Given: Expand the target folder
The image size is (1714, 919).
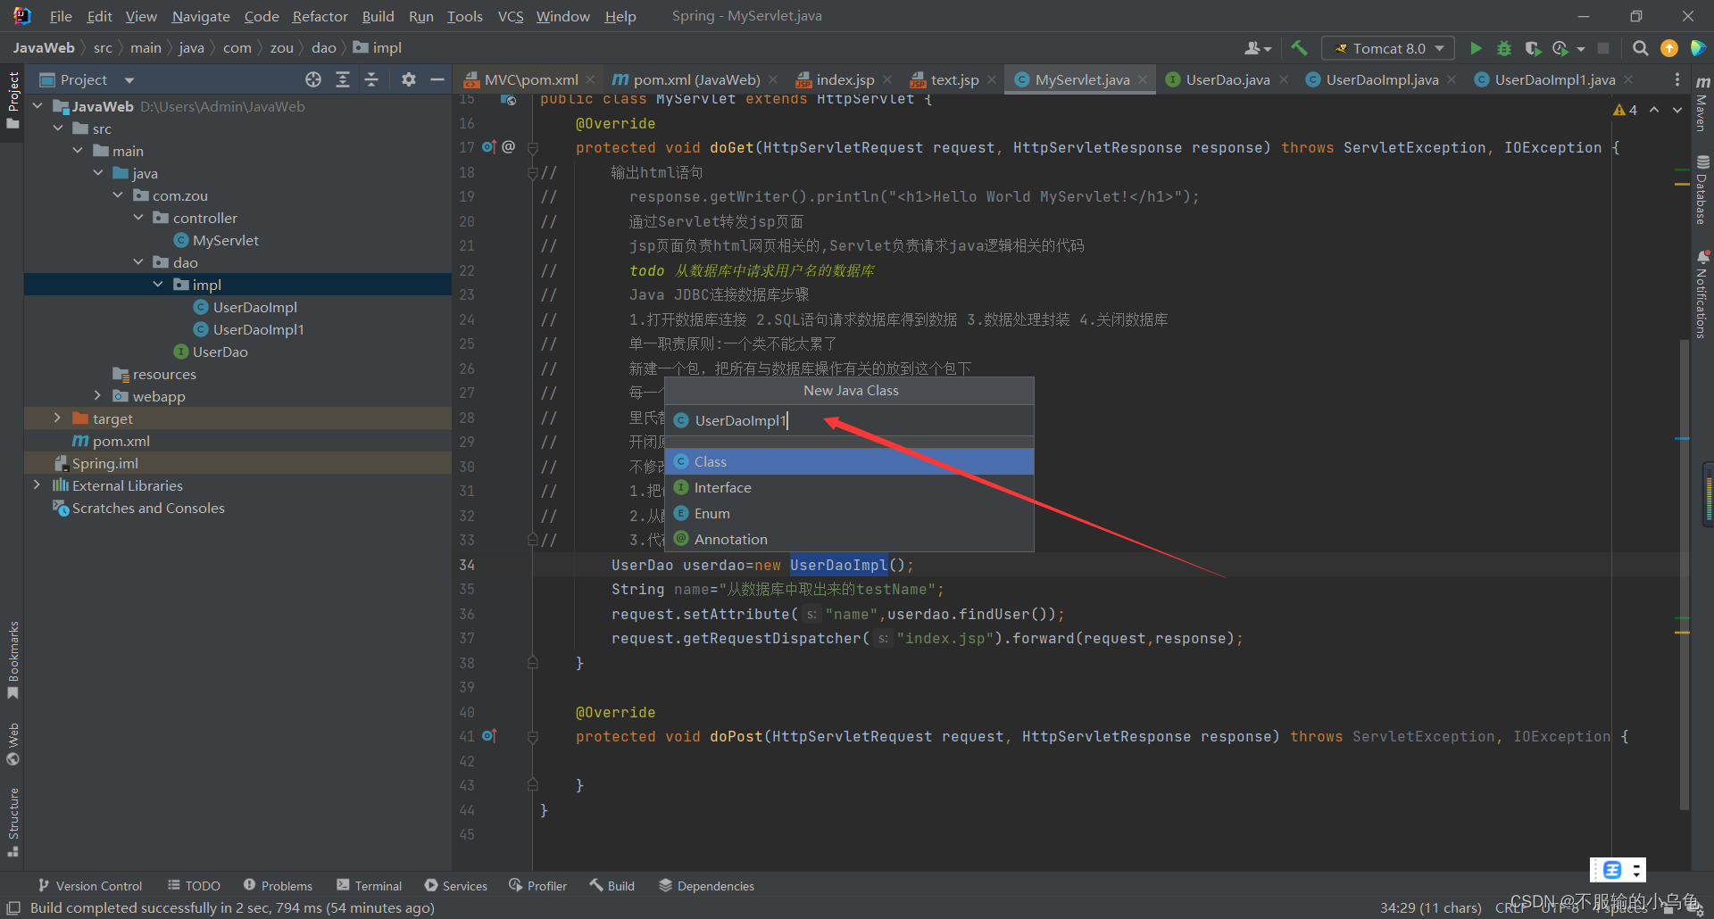Looking at the screenshot, I should click(58, 418).
